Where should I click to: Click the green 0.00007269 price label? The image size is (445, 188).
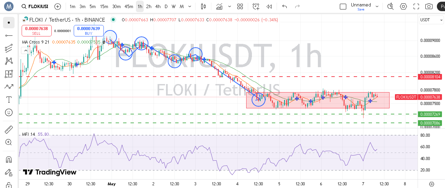point(430,114)
